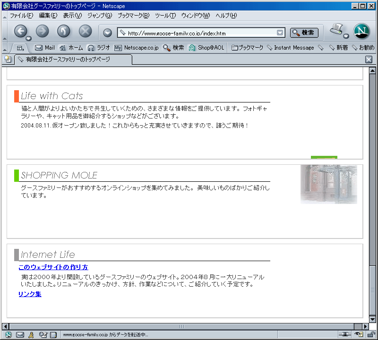Open the ジャンプ(G) menu
Viewport: 378px width, 340px height.
pos(100,16)
